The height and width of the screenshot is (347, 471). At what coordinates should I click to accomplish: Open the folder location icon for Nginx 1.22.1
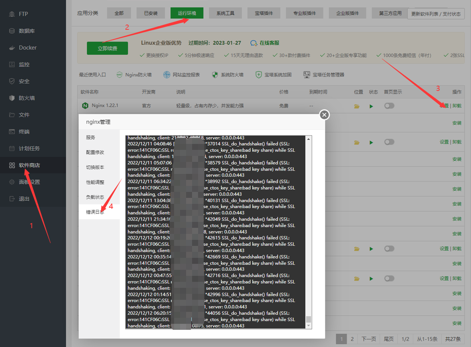357,106
